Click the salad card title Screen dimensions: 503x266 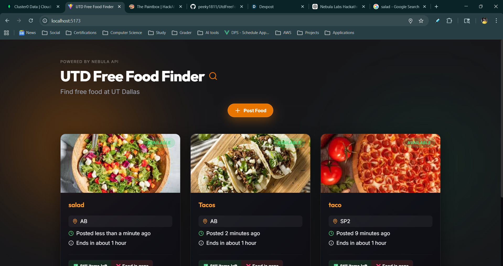[76, 205]
